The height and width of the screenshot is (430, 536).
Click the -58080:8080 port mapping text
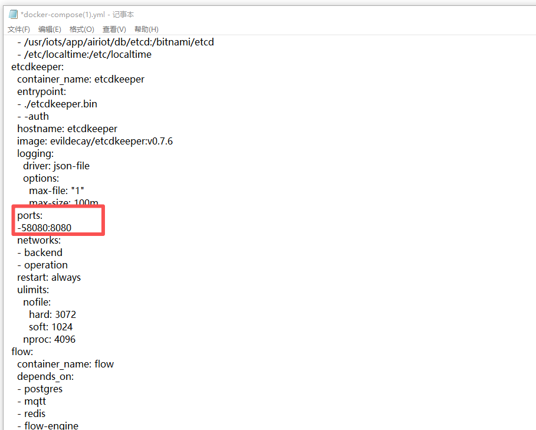tap(44, 228)
